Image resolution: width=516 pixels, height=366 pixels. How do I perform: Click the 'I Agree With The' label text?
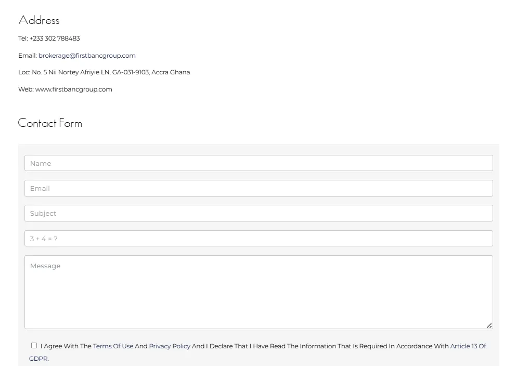[66, 346]
